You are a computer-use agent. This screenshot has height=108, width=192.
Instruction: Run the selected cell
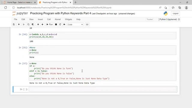click(x=49, y=25)
